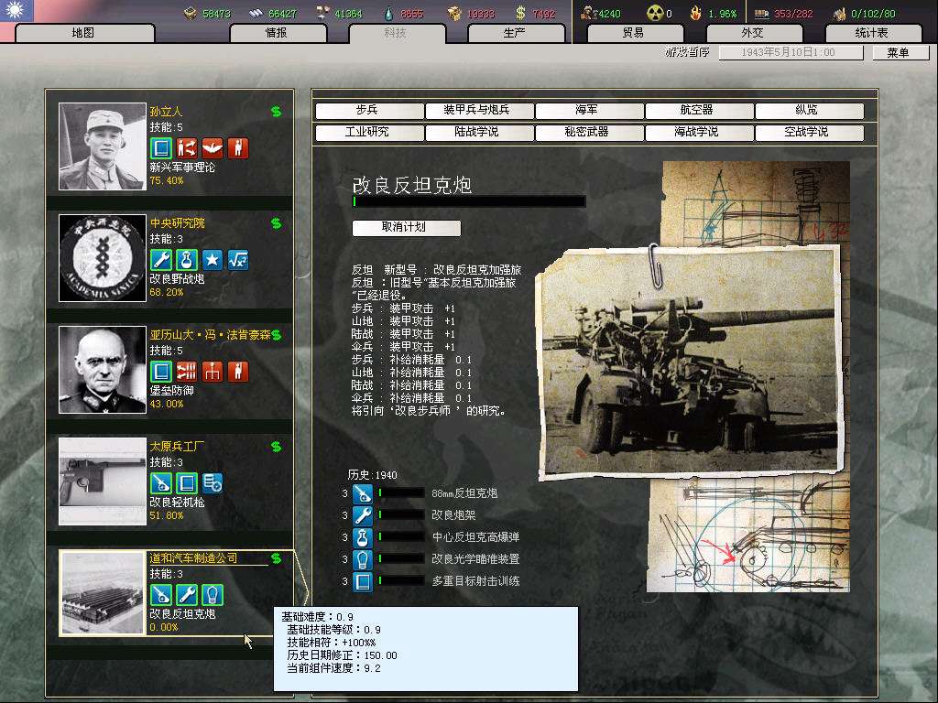Select 中央研究院 emblem thumbnail
The height and width of the screenshot is (703, 938).
[x=103, y=258]
